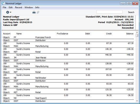The image size is (140, 104).
Task: Click the Balance column header
Action: click(130, 34)
